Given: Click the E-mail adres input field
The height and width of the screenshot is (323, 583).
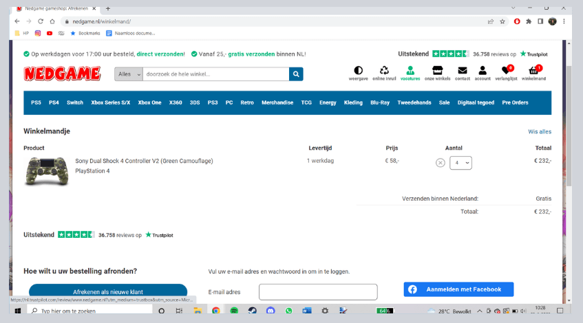Looking at the screenshot, I should coord(318,292).
